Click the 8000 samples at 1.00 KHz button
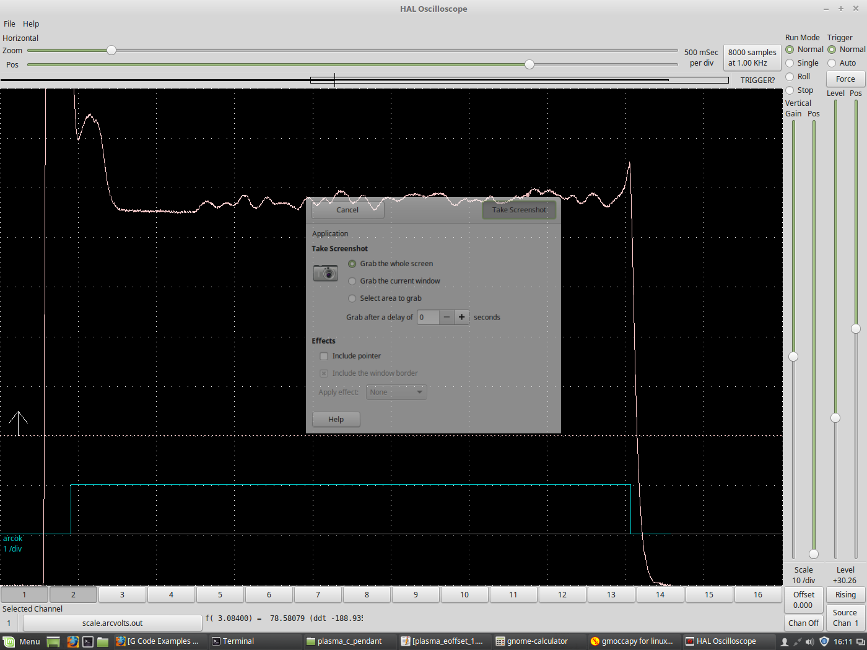Screen dimensions: 867x650 coord(752,58)
